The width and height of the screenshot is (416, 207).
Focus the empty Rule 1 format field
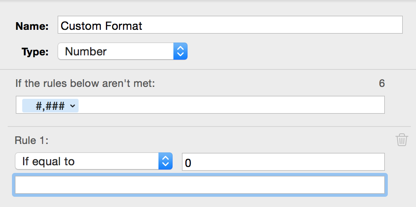coord(200,185)
